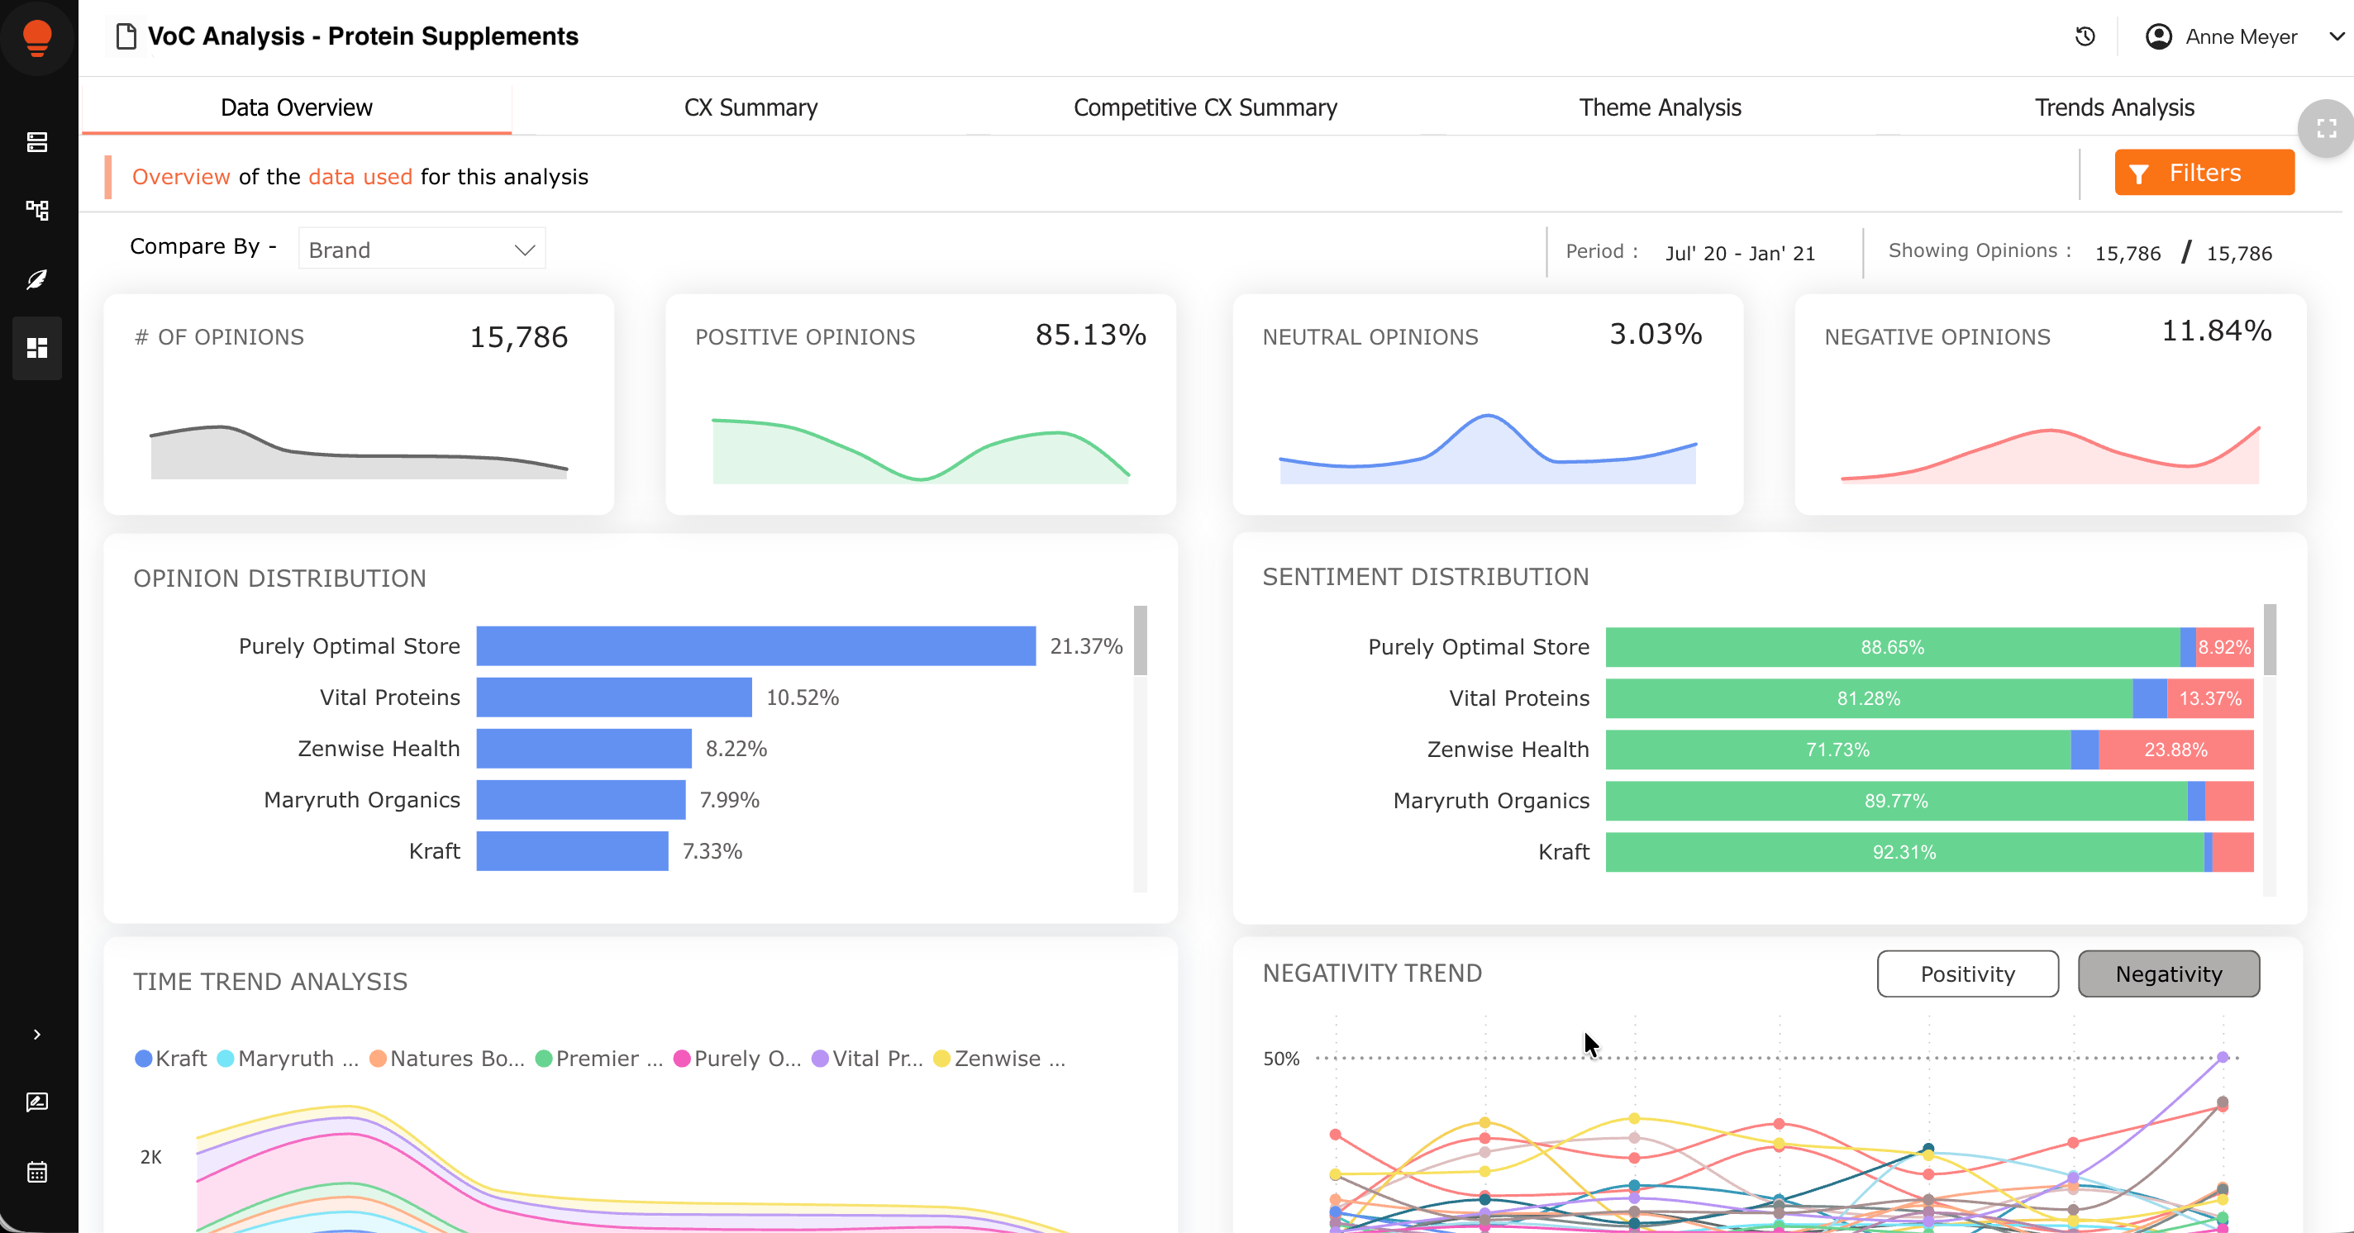Screen dimensions: 2354x1233
Task: Open the calendar sidebar icon
Action: click(x=36, y=1172)
